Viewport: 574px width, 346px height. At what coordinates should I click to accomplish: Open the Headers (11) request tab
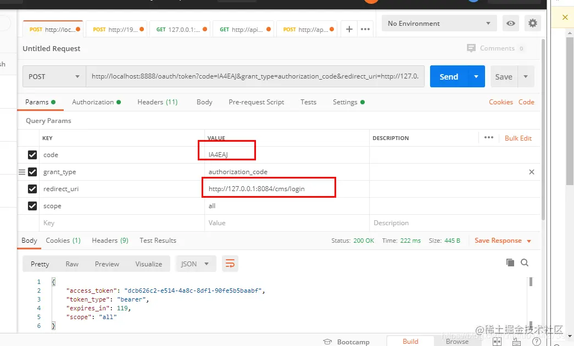point(158,102)
